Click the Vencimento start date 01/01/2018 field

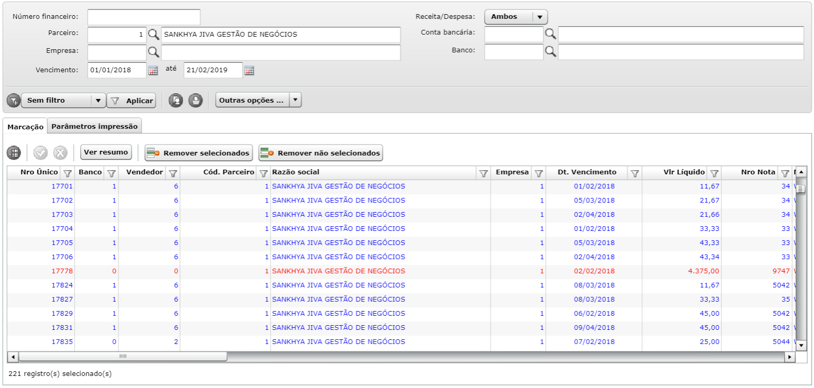tap(117, 70)
